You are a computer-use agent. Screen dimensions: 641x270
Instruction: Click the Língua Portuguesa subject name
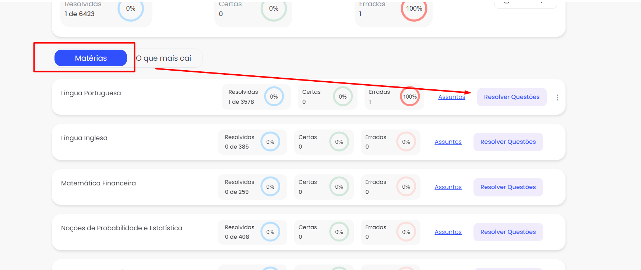[91, 93]
